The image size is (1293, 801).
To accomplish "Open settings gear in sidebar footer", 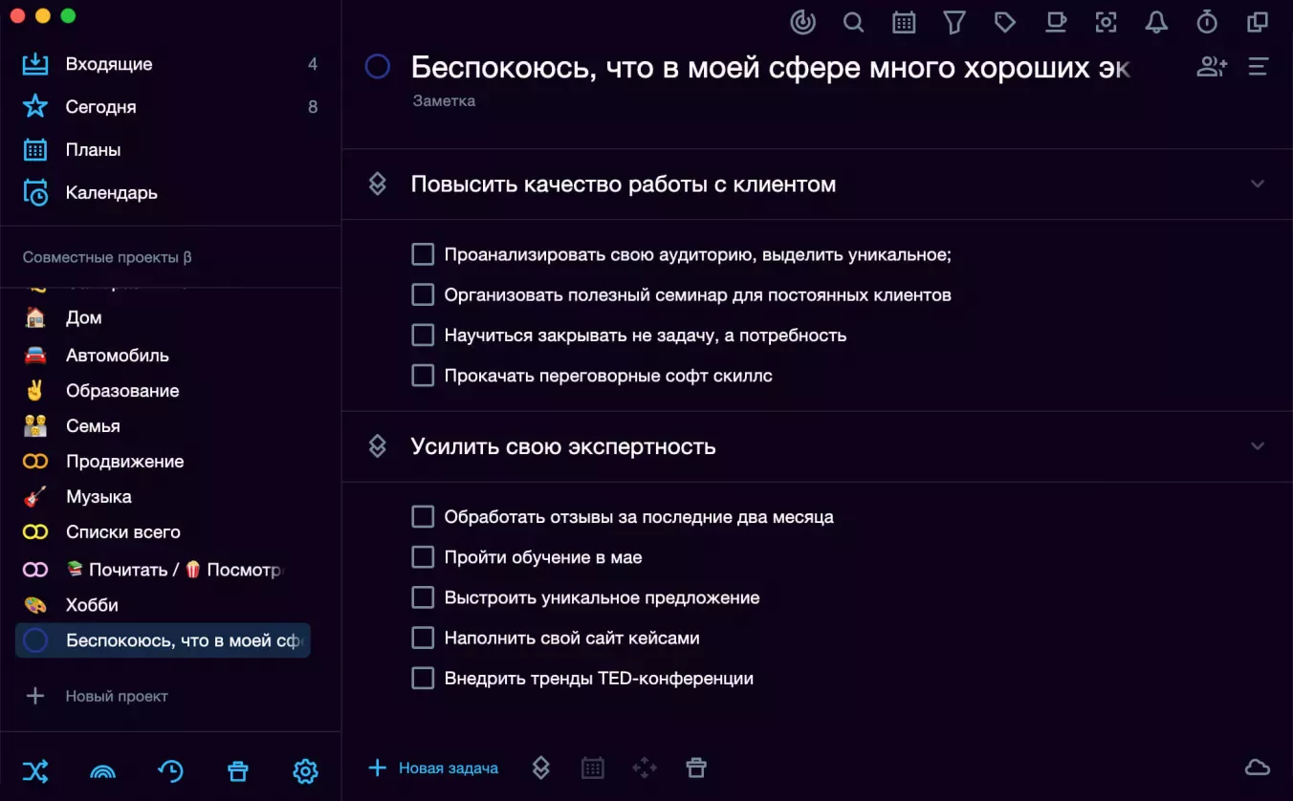I will click(305, 770).
